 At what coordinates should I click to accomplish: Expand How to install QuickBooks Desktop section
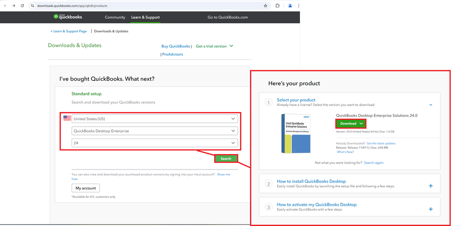pos(431,186)
